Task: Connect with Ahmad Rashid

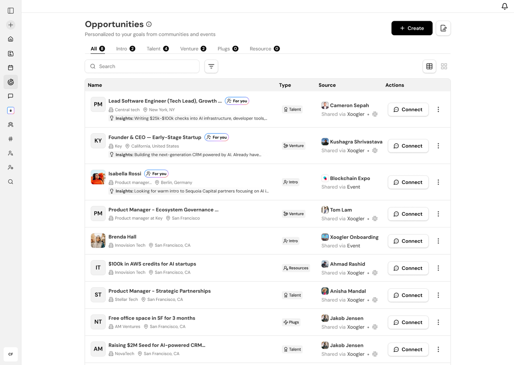Action: coord(408,268)
